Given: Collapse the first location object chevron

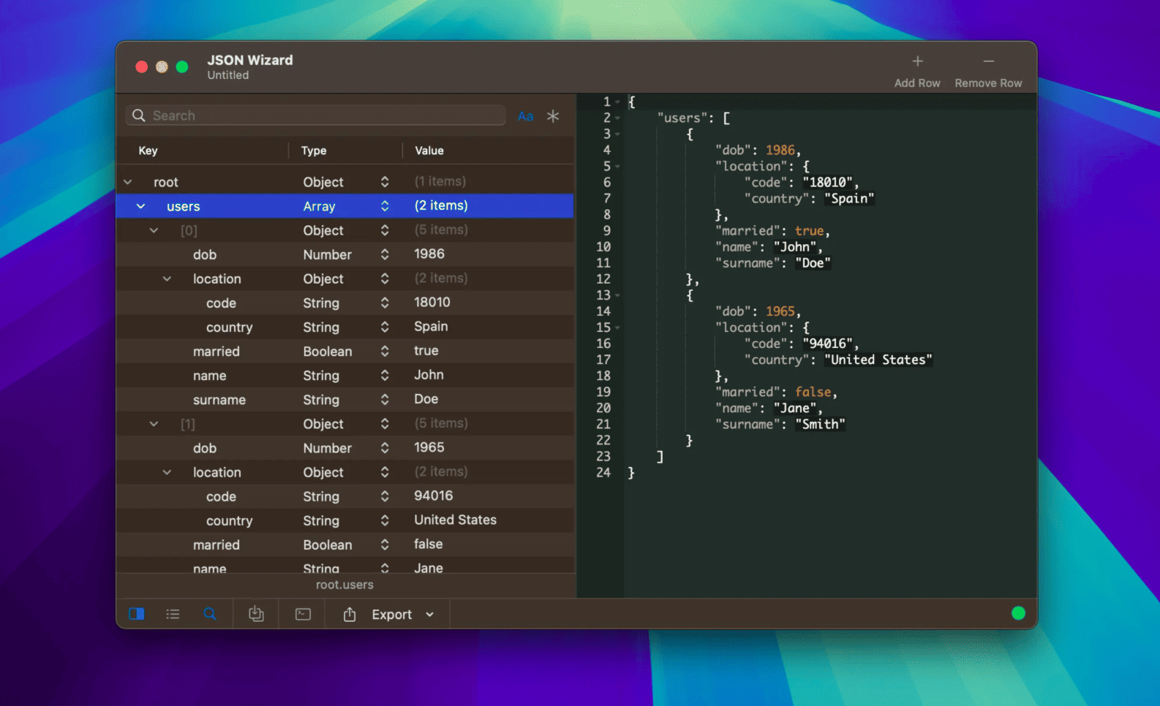Looking at the screenshot, I should click(x=167, y=278).
